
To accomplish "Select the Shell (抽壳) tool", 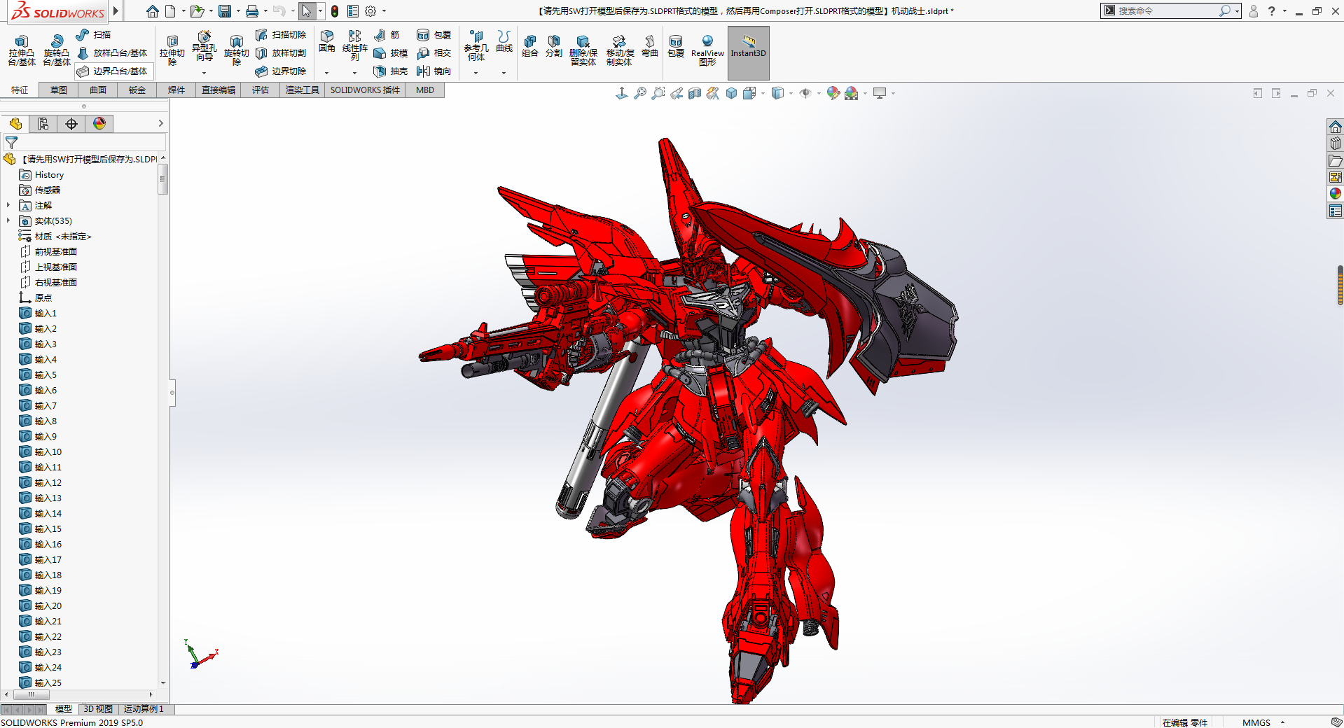I will (391, 71).
